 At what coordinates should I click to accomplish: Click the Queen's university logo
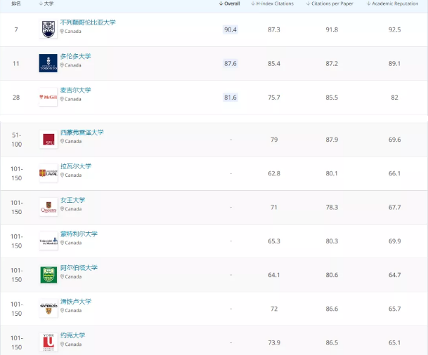pyautogui.click(x=48, y=207)
